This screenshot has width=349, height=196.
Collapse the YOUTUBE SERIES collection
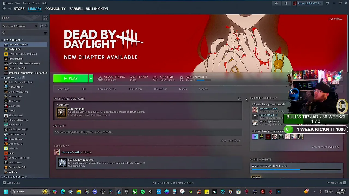(x=2, y=177)
